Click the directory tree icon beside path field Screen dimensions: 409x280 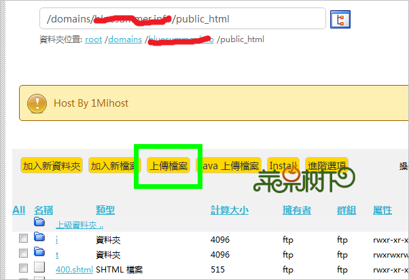[x=340, y=20]
